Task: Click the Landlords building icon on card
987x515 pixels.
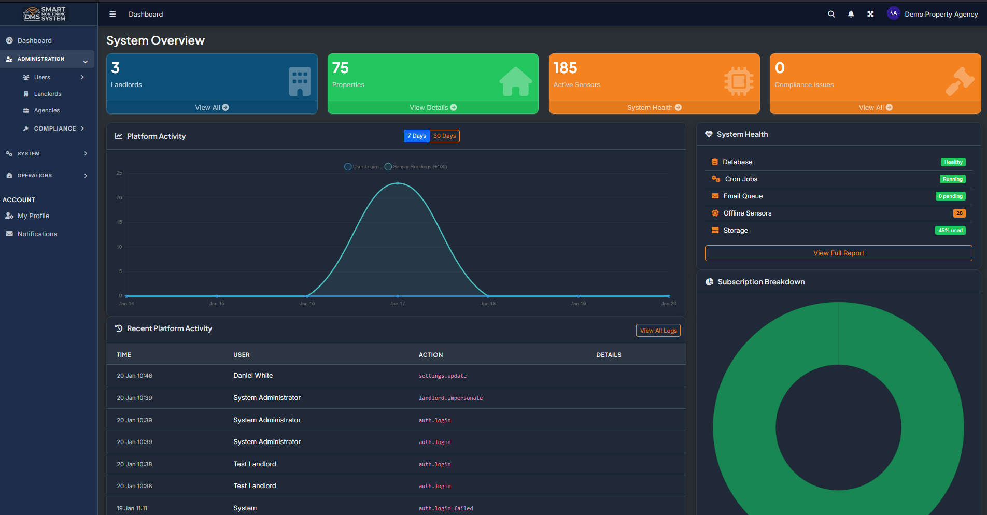Action: click(x=300, y=81)
